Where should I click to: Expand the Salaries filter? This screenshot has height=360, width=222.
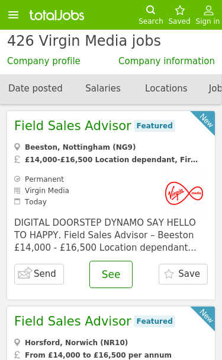(x=103, y=89)
